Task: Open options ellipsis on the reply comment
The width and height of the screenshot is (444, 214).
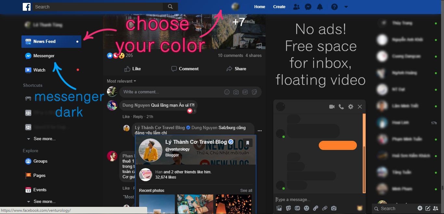Action: 259,131
